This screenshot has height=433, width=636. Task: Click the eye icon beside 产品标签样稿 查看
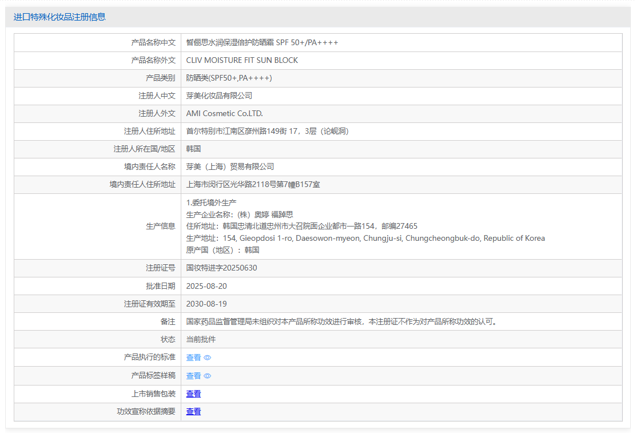click(x=208, y=376)
